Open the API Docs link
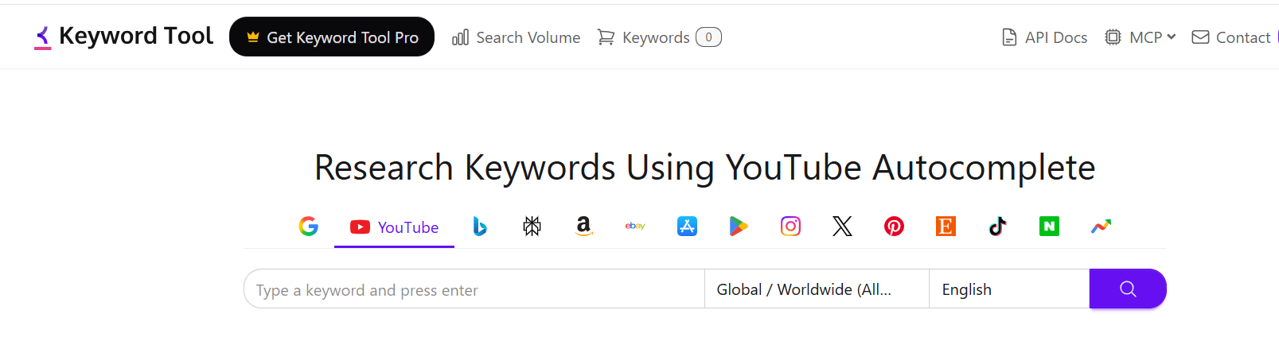 1044,37
